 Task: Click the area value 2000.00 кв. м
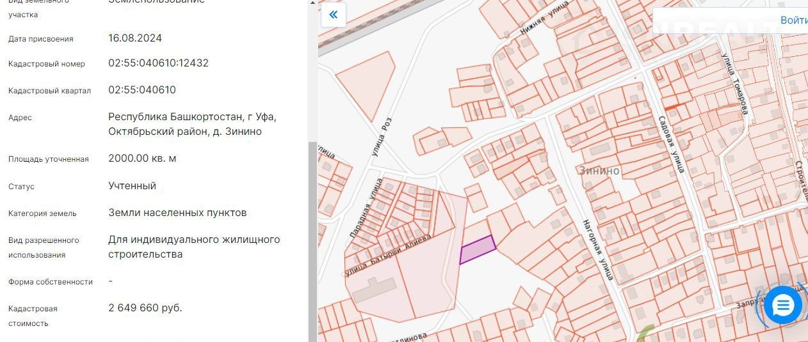tap(142, 159)
